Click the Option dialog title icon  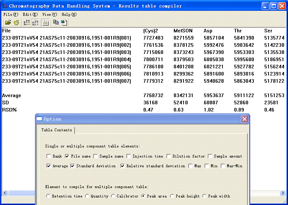(39, 119)
